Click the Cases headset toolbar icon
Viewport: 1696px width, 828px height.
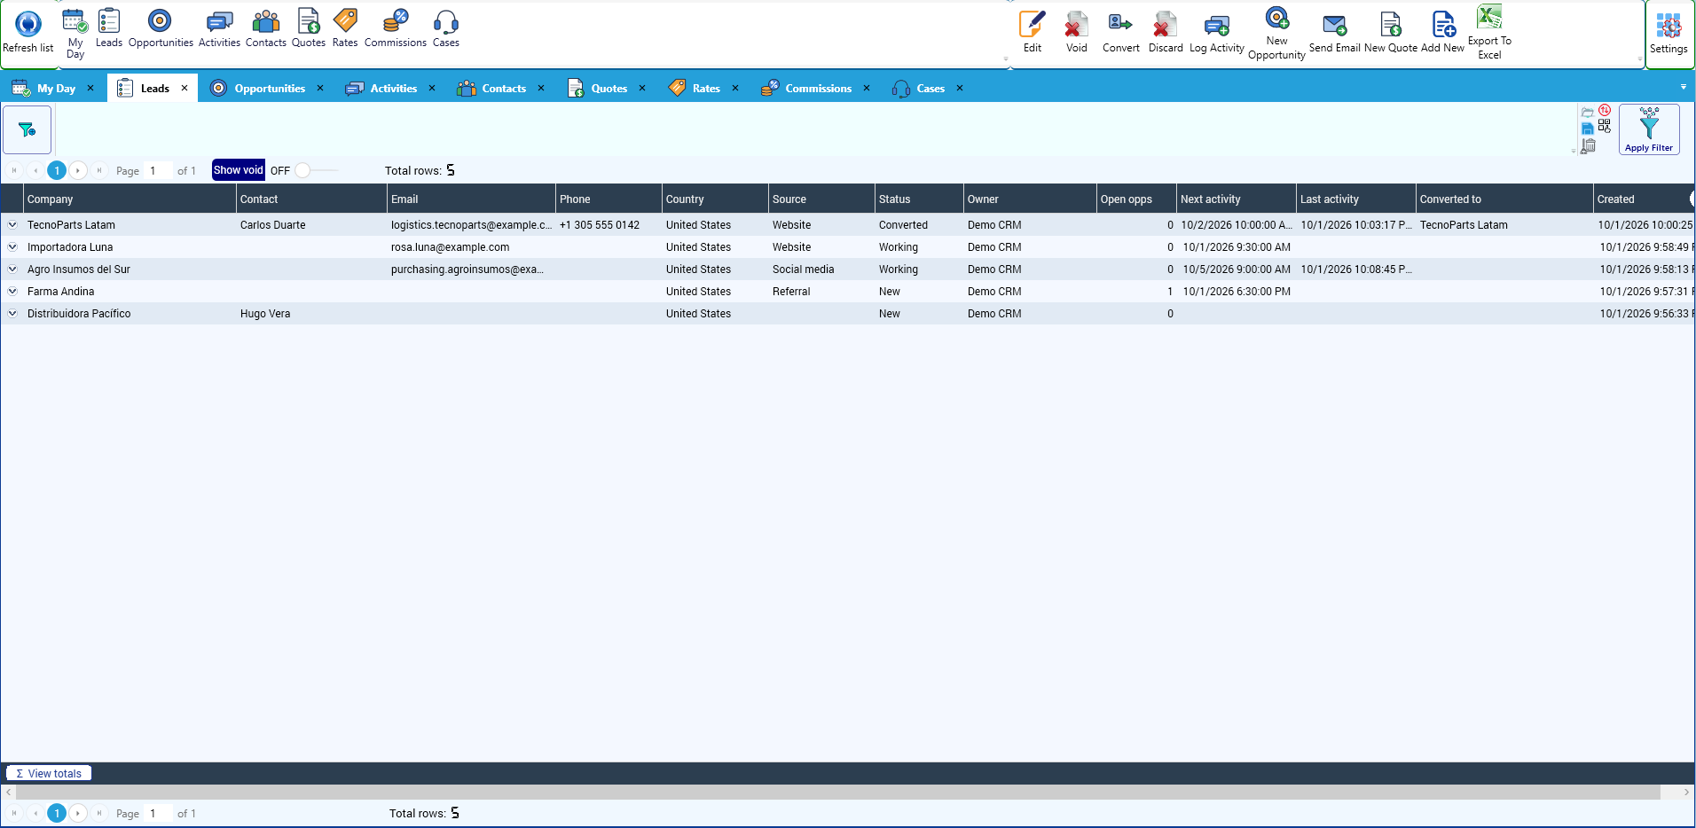coord(446,20)
